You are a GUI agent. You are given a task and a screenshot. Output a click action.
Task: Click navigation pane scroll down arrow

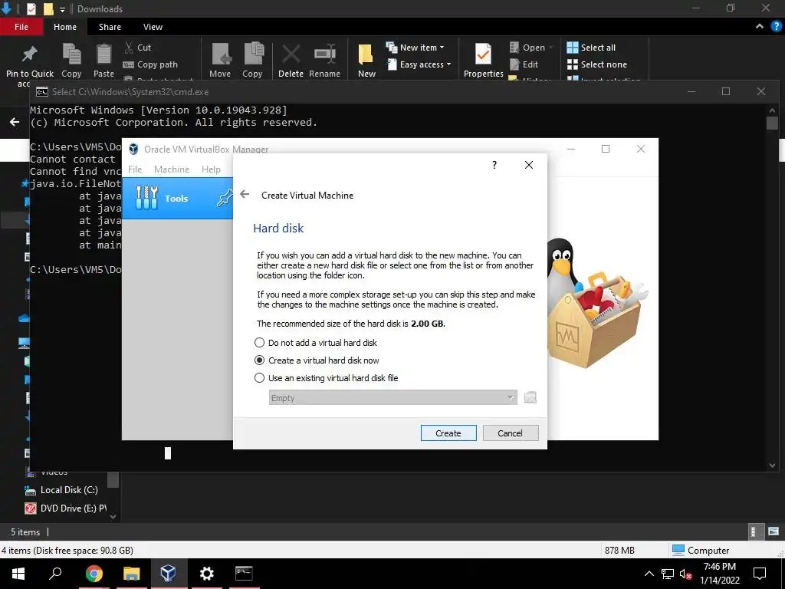click(x=113, y=516)
